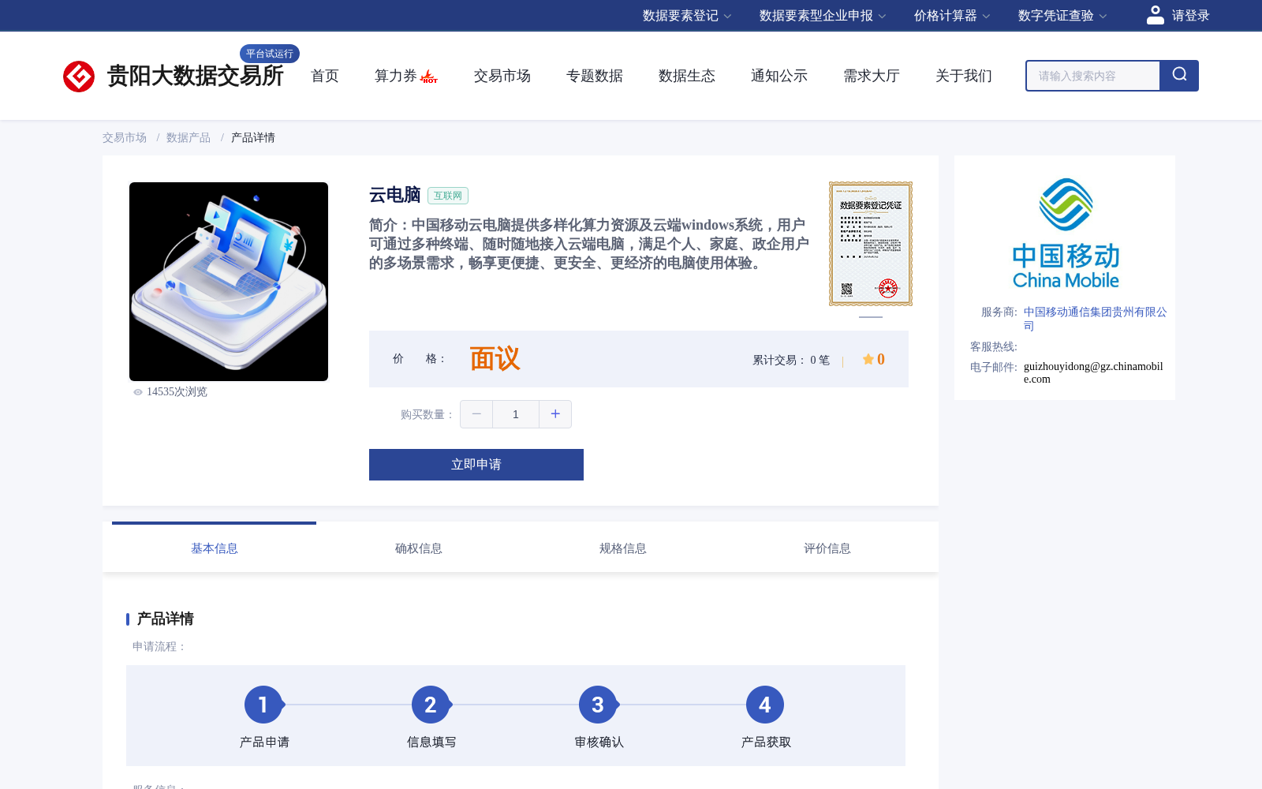Decrease purchase quantity with minus button
1262x789 pixels.
(476, 414)
